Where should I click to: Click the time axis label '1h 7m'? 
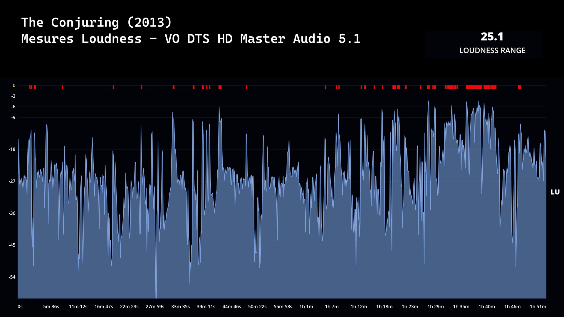332,306
